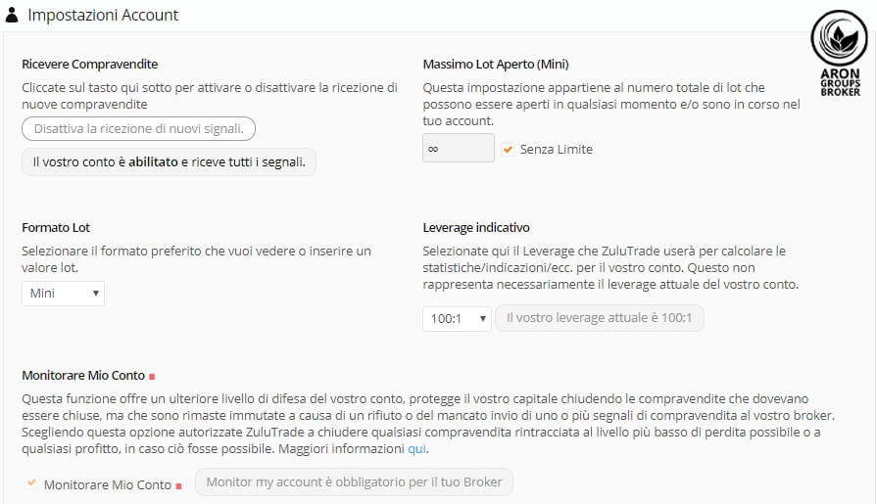Toggle the Senza Limite checkbox
The image size is (877, 504).
[508, 149]
